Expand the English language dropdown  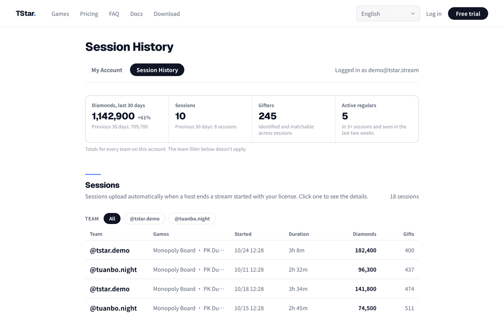tap(388, 13)
